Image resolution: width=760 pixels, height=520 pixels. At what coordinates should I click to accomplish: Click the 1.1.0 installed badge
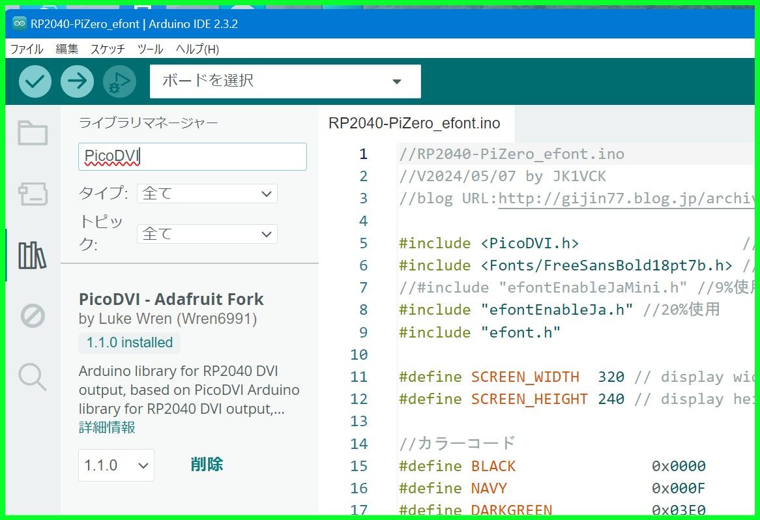click(x=130, y=343)
